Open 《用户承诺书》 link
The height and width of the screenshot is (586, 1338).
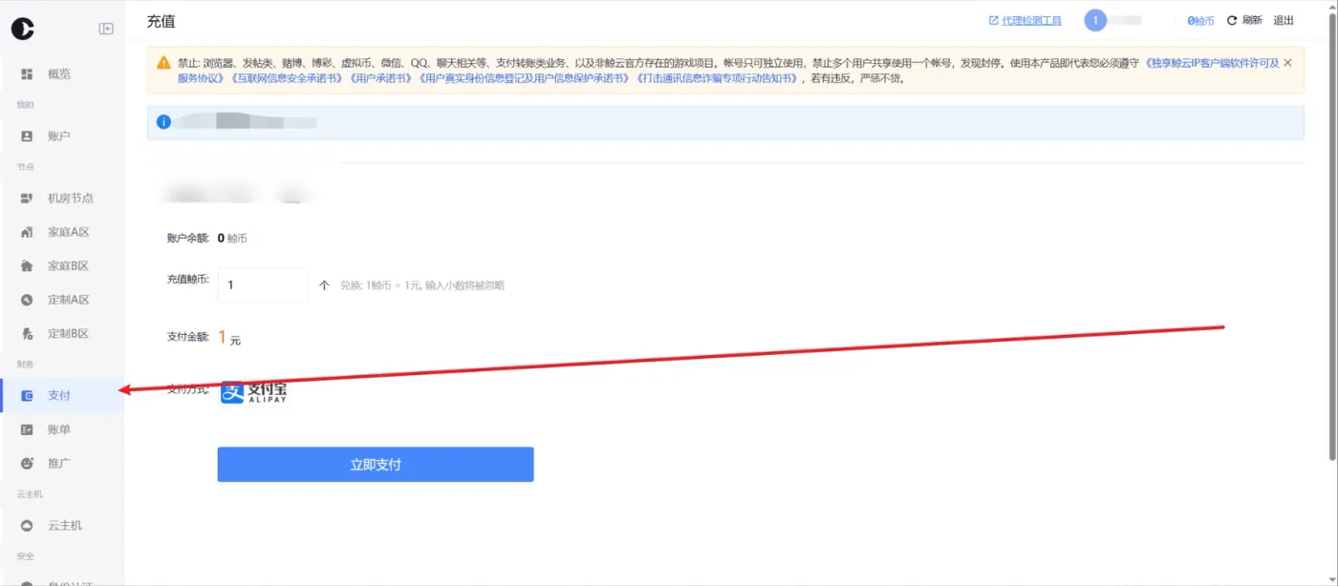pos(380,78)
